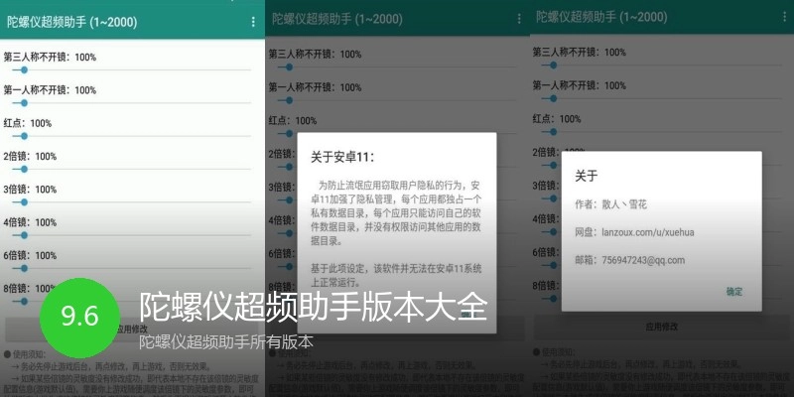Adjust 2倍镜 slider in left screenshot
This screenshot has height=397, width=794.
pos(131,169)
